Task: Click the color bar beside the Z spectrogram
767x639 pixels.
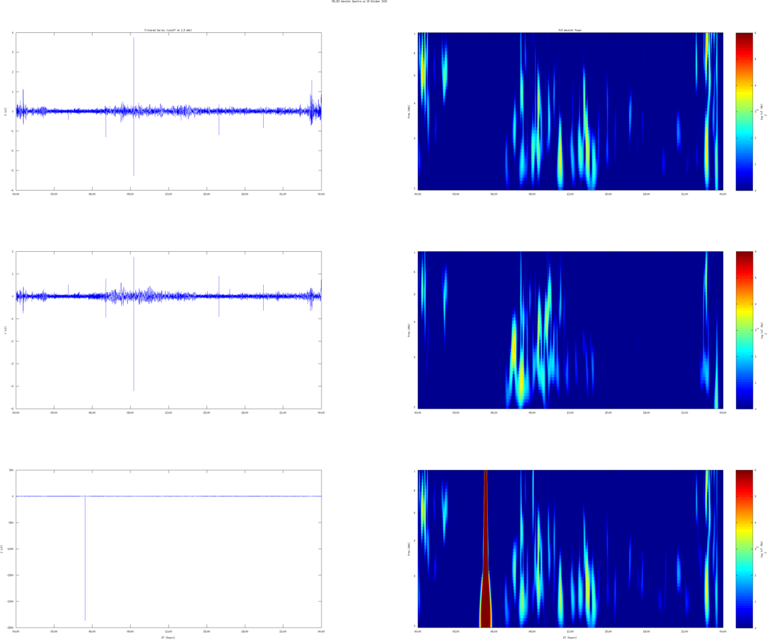Action: (744, 548)
